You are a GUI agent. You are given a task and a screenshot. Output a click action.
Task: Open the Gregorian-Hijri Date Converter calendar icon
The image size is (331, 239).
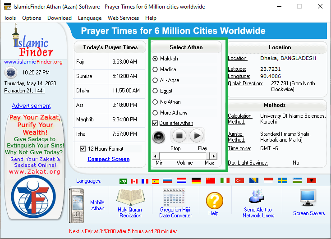click(x=174, y=197)
